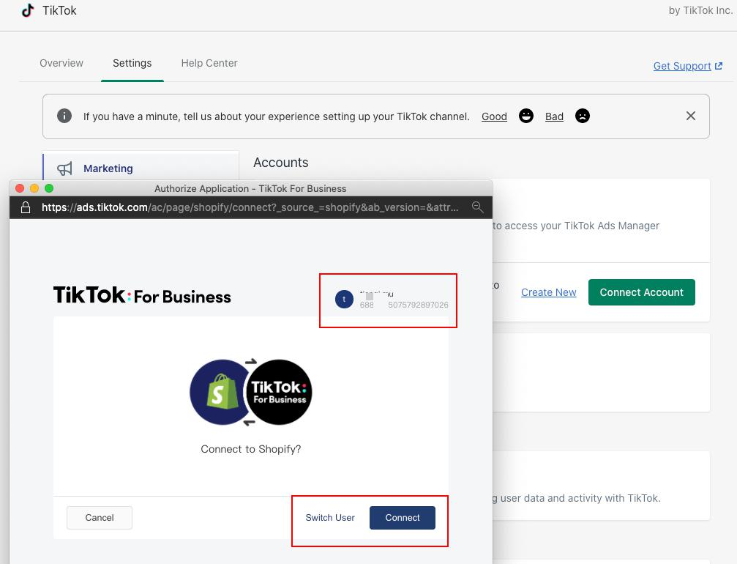Rate setup experience as Good
The height and width of the screenshot is (564, 737).
point(494,116)
